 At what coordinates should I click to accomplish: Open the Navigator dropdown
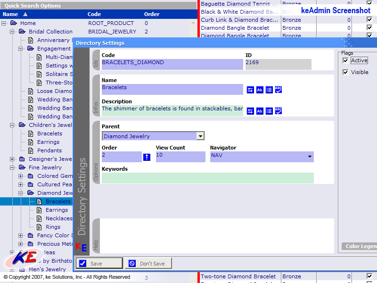pyautogui.click(x=310, y=157)
